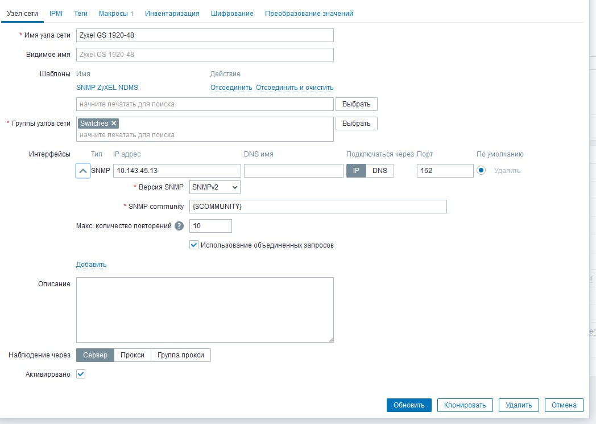Click Выбрать next to host groups
596x424 pixels.
356,123
